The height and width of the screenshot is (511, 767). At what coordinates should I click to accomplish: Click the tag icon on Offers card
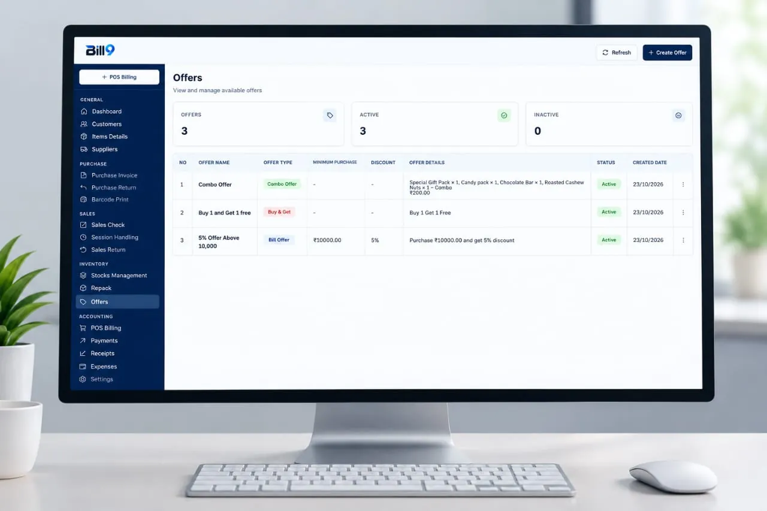click(x=330, y=116)
